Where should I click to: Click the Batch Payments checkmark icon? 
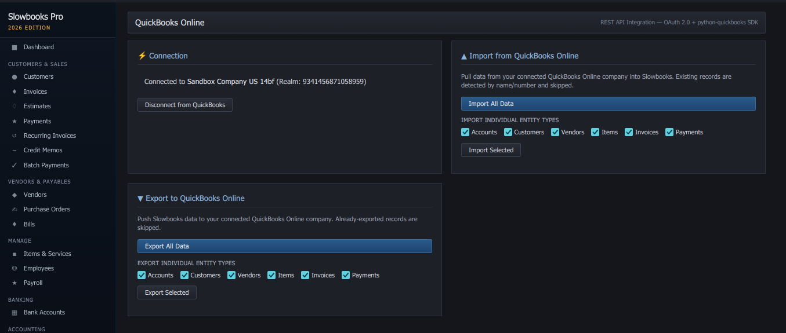[15, 165]
